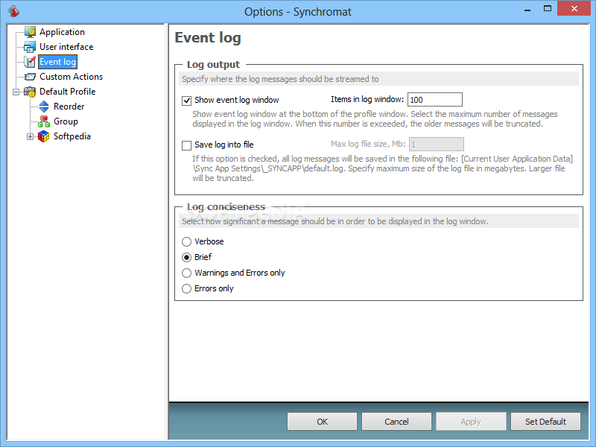
Task: Enable Save log into file checkbox
Action: [187, 145]
